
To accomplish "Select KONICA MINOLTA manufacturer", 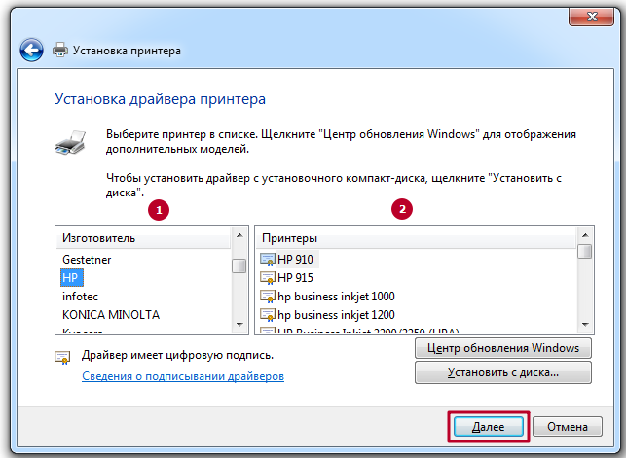I will coord(111,315).
